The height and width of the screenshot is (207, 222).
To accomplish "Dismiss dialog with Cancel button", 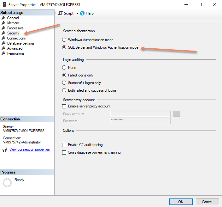I will pyautogui.click(x=207, y=202).
